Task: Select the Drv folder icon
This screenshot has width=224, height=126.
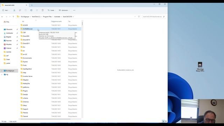Action: tap(22, 47)
